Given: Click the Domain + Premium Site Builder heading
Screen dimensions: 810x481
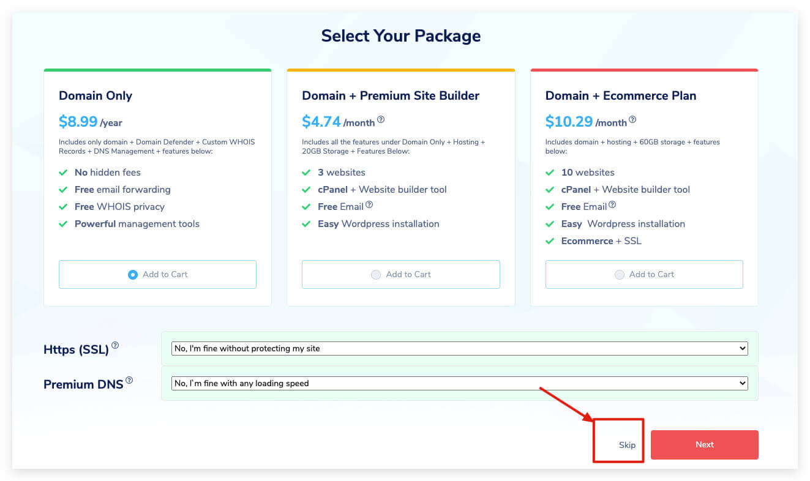Looking at the screenshot, I should pos(391,95).
